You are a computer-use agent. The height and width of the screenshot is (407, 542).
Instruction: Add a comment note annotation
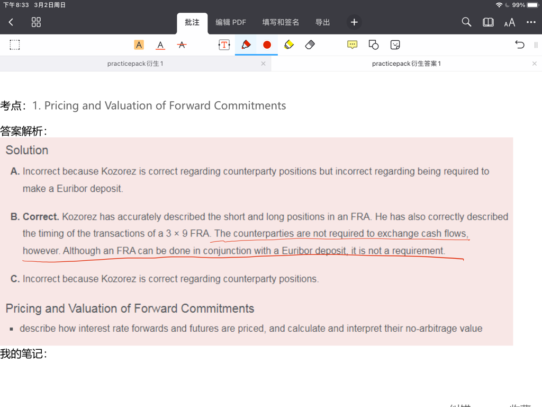tap(352, 45)
